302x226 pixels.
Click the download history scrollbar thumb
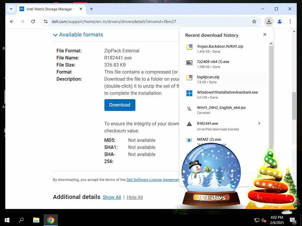pyautogui.click(x=271, y=96)
